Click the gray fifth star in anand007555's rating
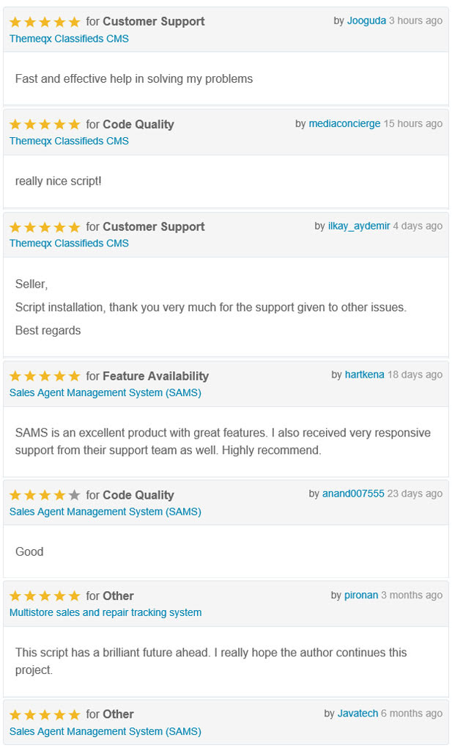452x748 pixels. [74, 495]
